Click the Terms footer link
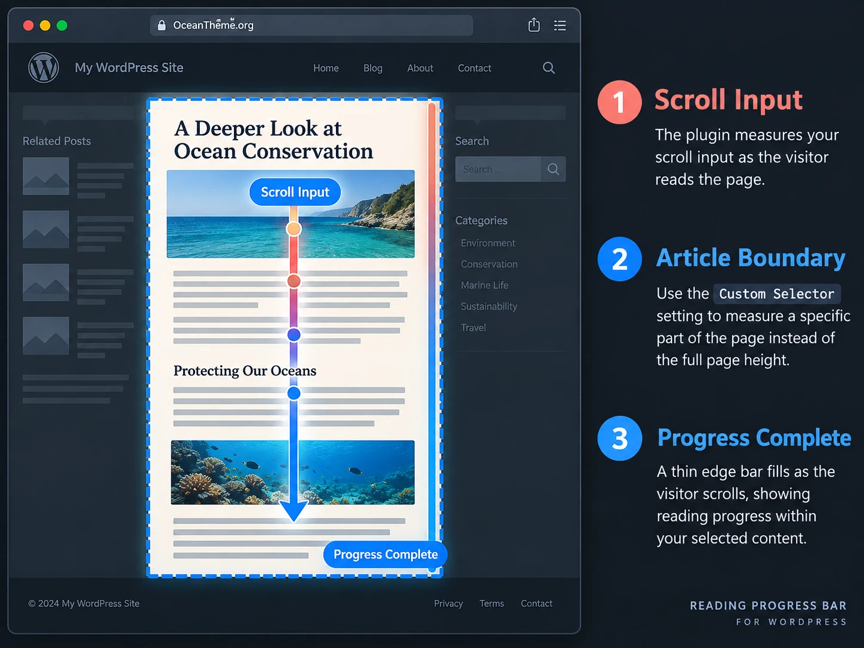Image resolution: width=864 pixels, height=648 pixels. tap(492, 603)
